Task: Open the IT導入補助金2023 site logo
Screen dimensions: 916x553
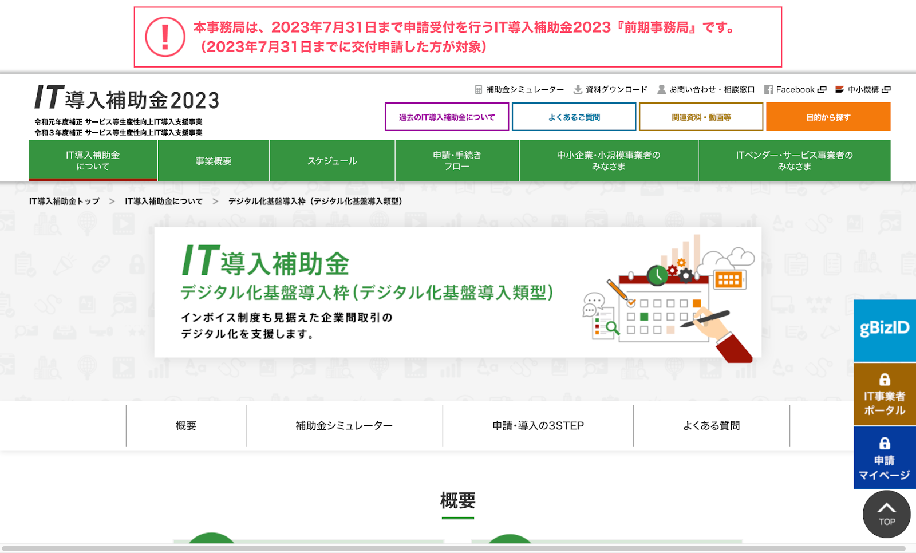Action: pos(127,98)
